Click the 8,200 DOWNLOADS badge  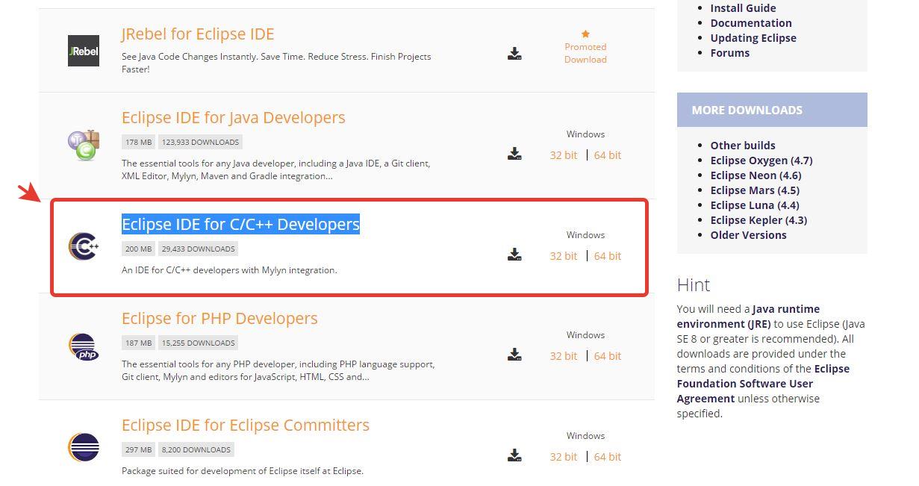pos(196,450)
